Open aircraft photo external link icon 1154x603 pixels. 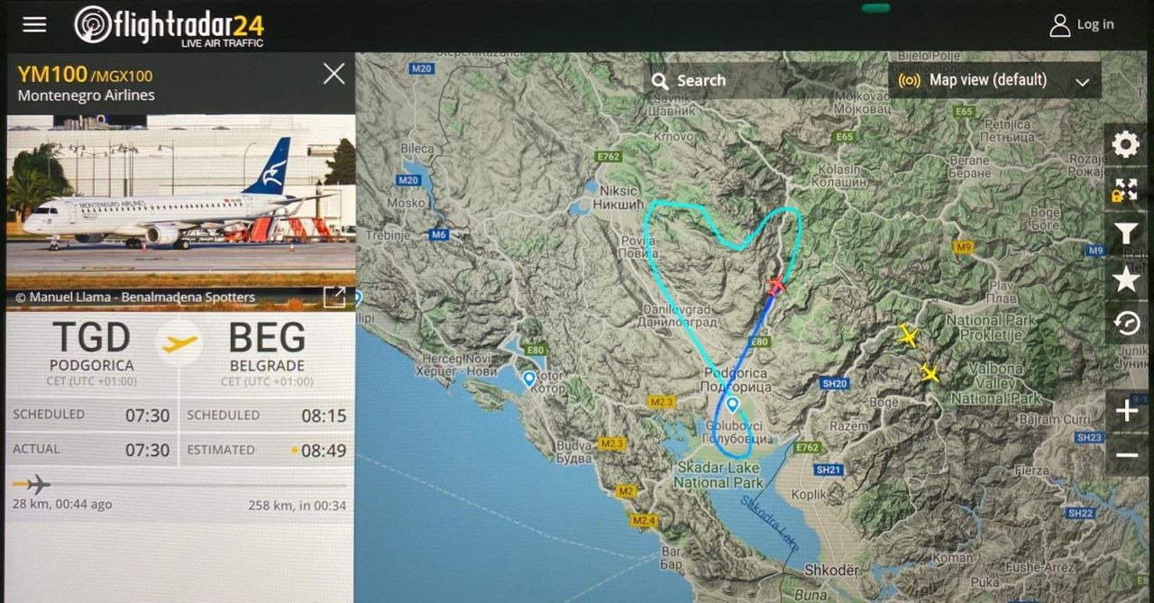334,297
